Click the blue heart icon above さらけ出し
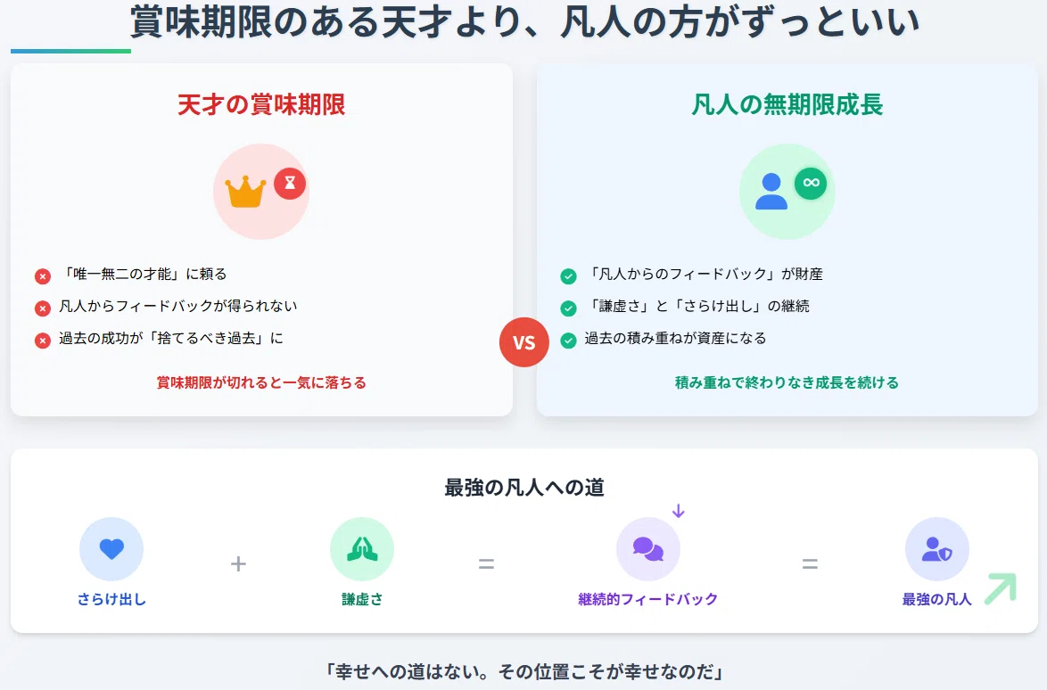The width and height of the screenshot is (1047, 690). click(x=111, y=548)
